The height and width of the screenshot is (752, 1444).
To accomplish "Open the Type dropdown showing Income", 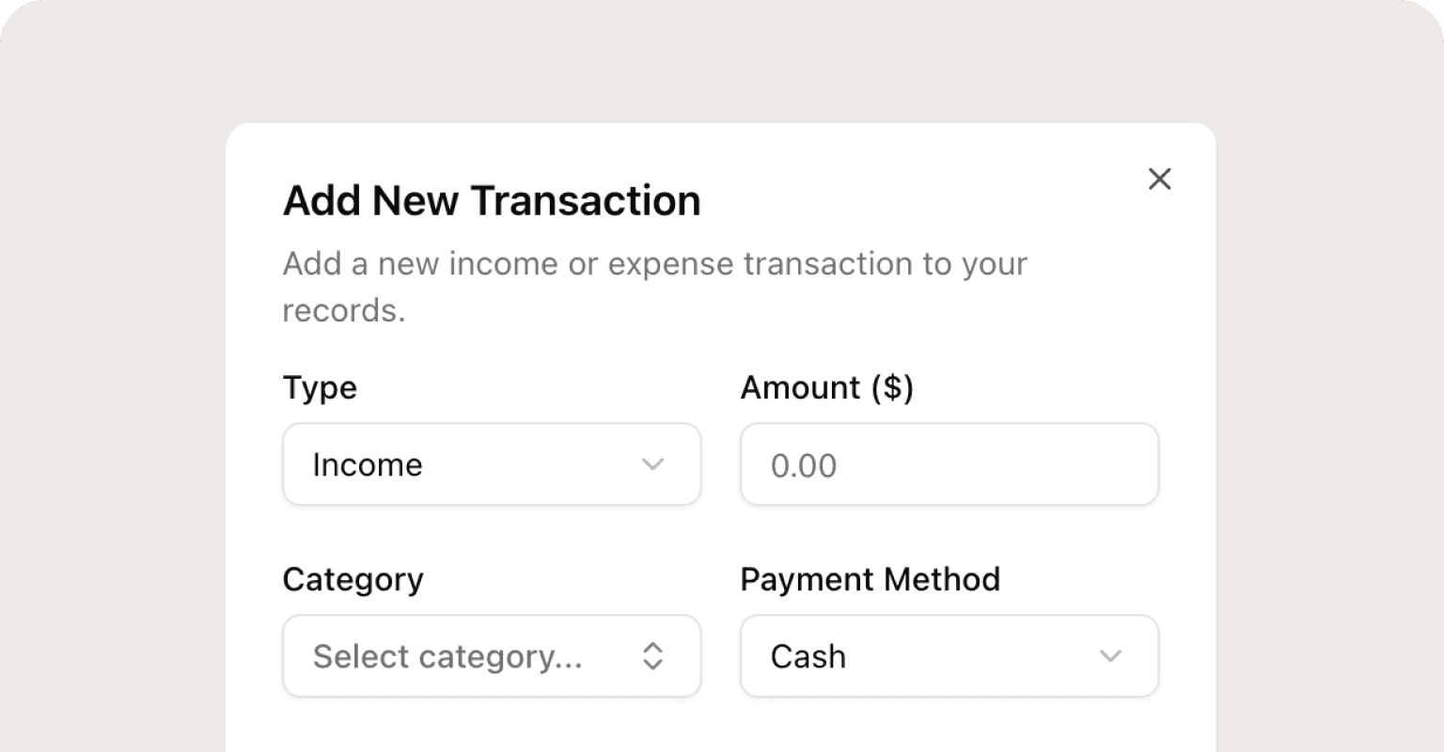I will coord(491,464).
